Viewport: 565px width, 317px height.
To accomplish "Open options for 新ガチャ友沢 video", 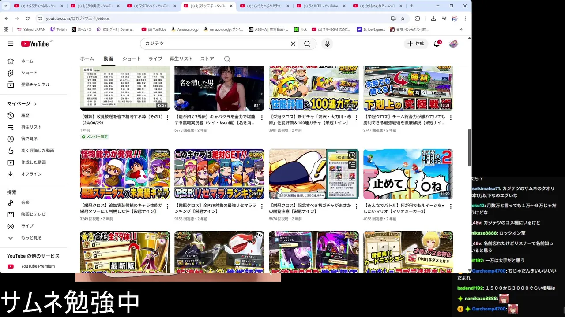I will 356,118.
